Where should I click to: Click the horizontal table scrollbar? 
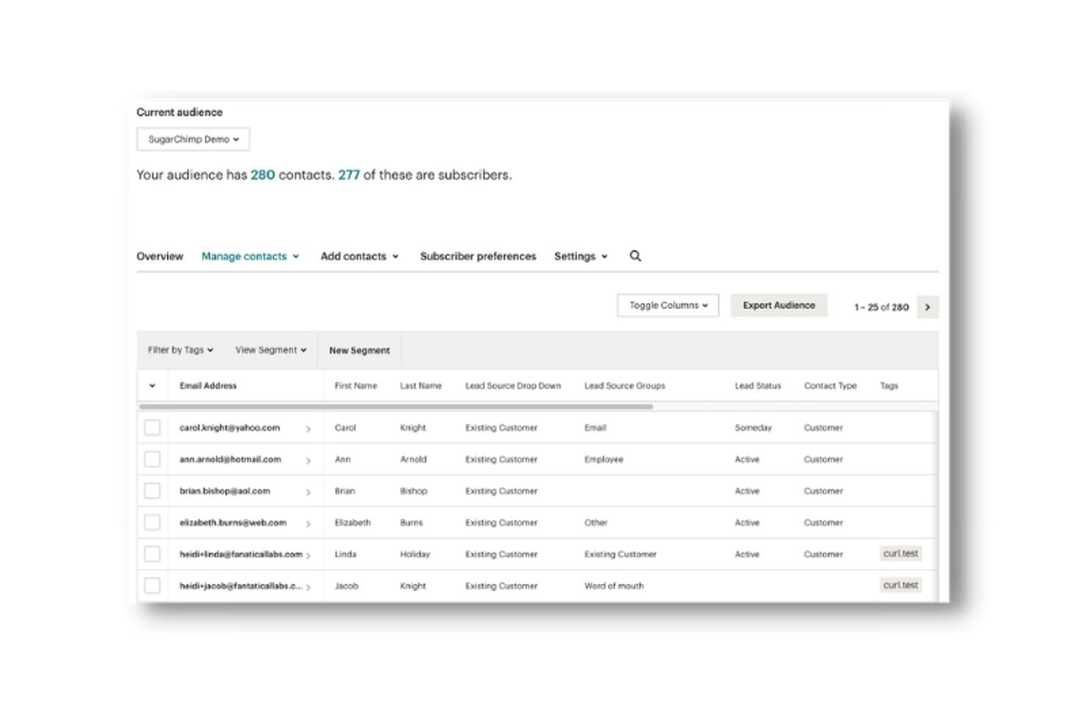(396, 406)
